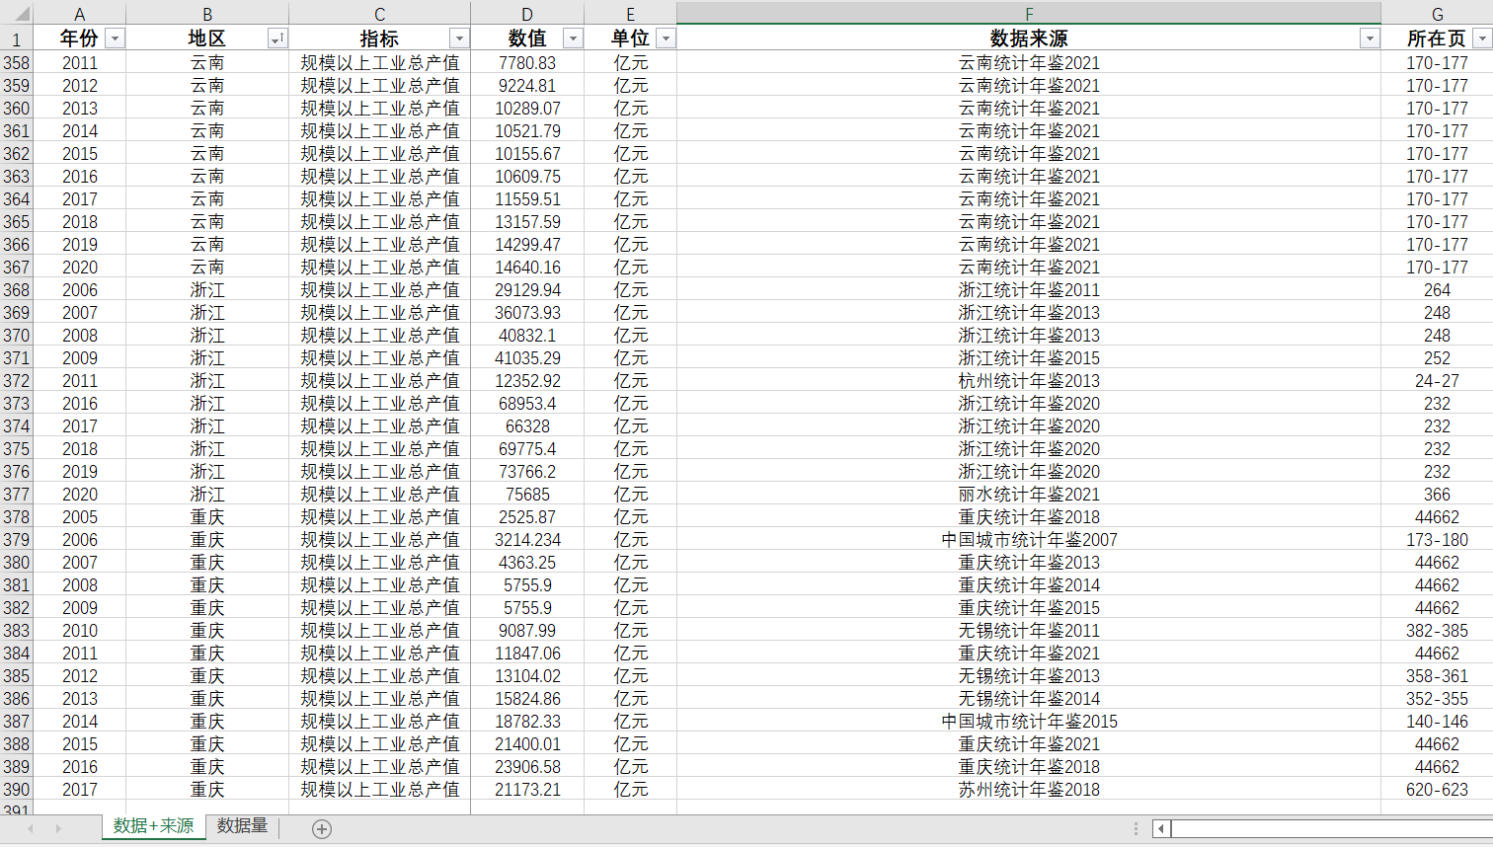Image resolution: width=1493 pixels, height=847 pixels.
Task: Click the 数据来源 header cell
Action: tap(1029, 38)
